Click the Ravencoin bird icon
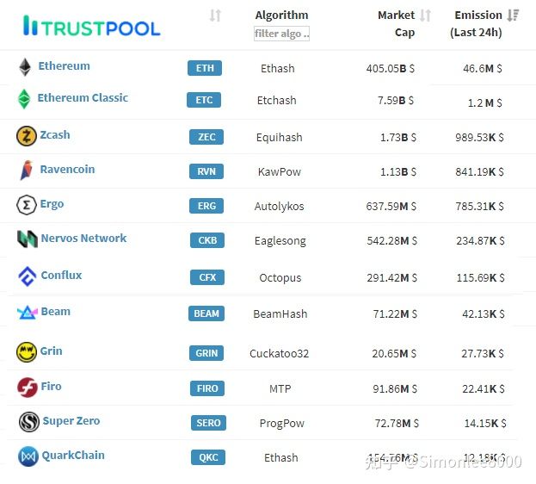536x484 pixels. pos(27,170)
